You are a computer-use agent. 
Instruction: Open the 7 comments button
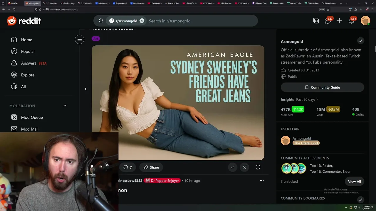click(128, 167)
